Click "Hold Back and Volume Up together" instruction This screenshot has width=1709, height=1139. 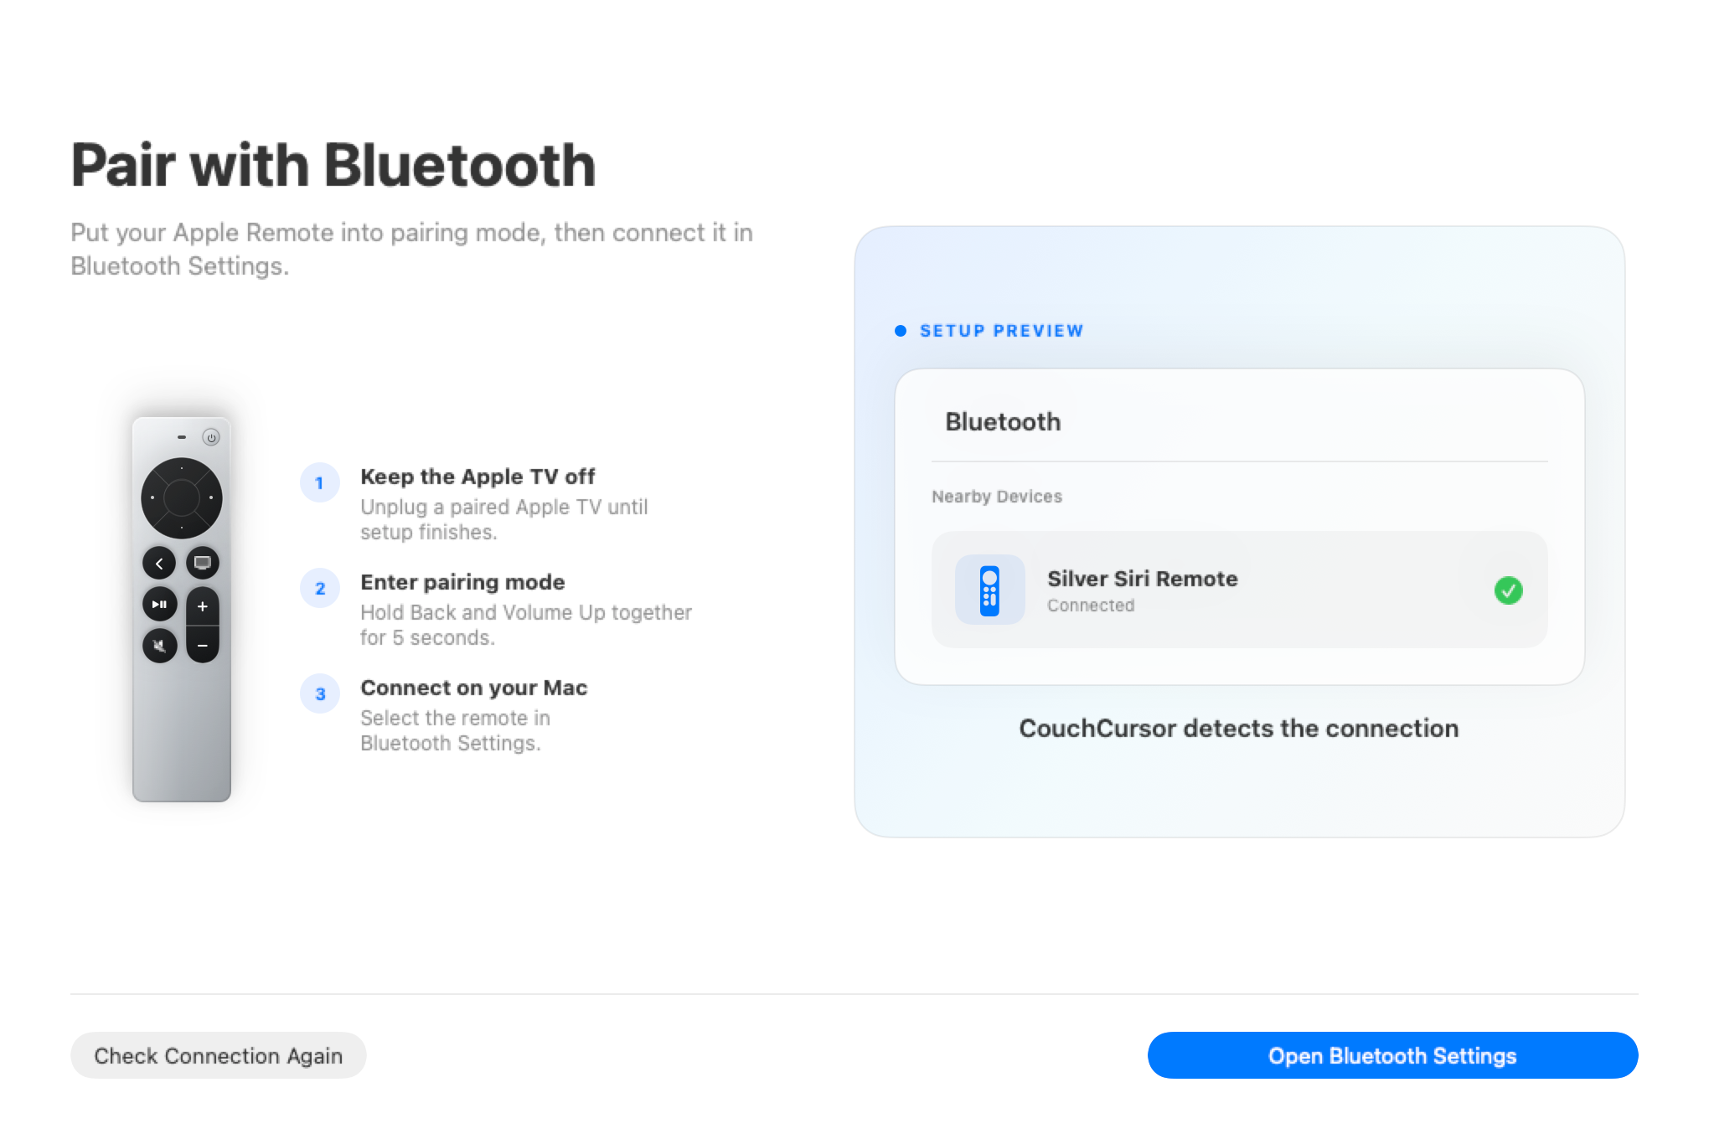point(526,612)
